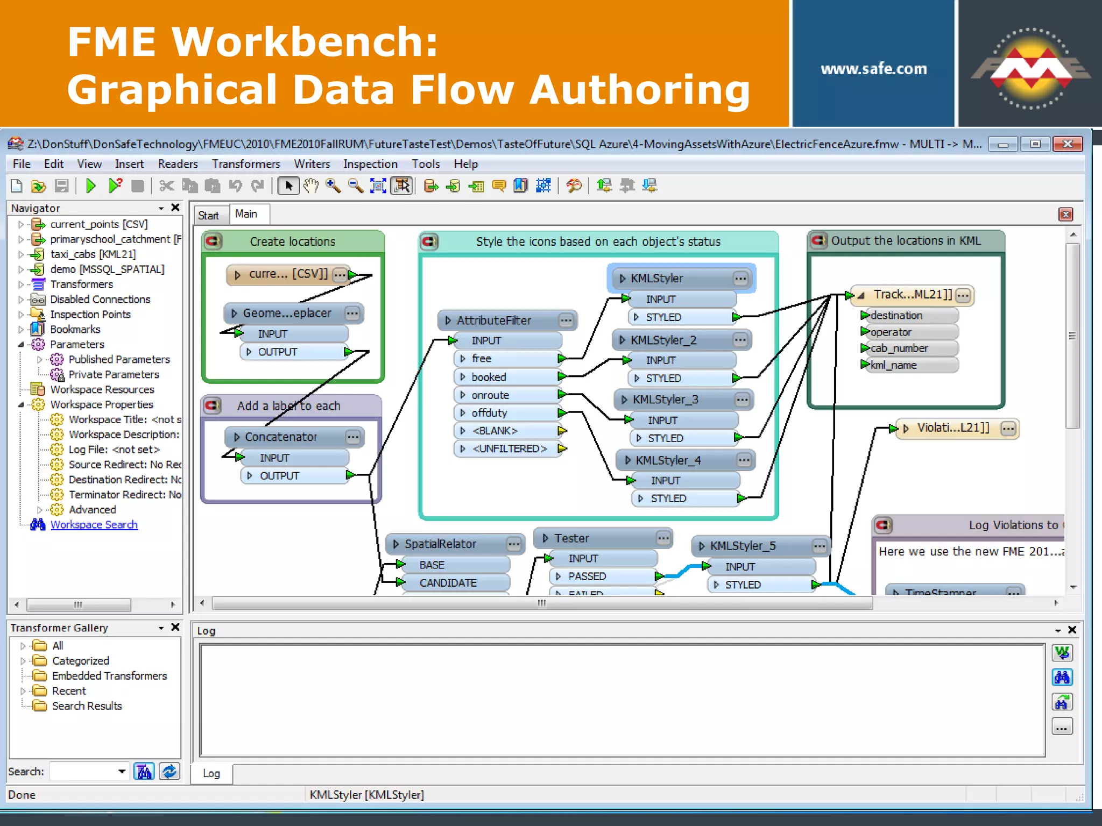Collapse the Log Violations bookmark toggle
The height and width of the screenshot is (826, 1102).
click(883, 525)
